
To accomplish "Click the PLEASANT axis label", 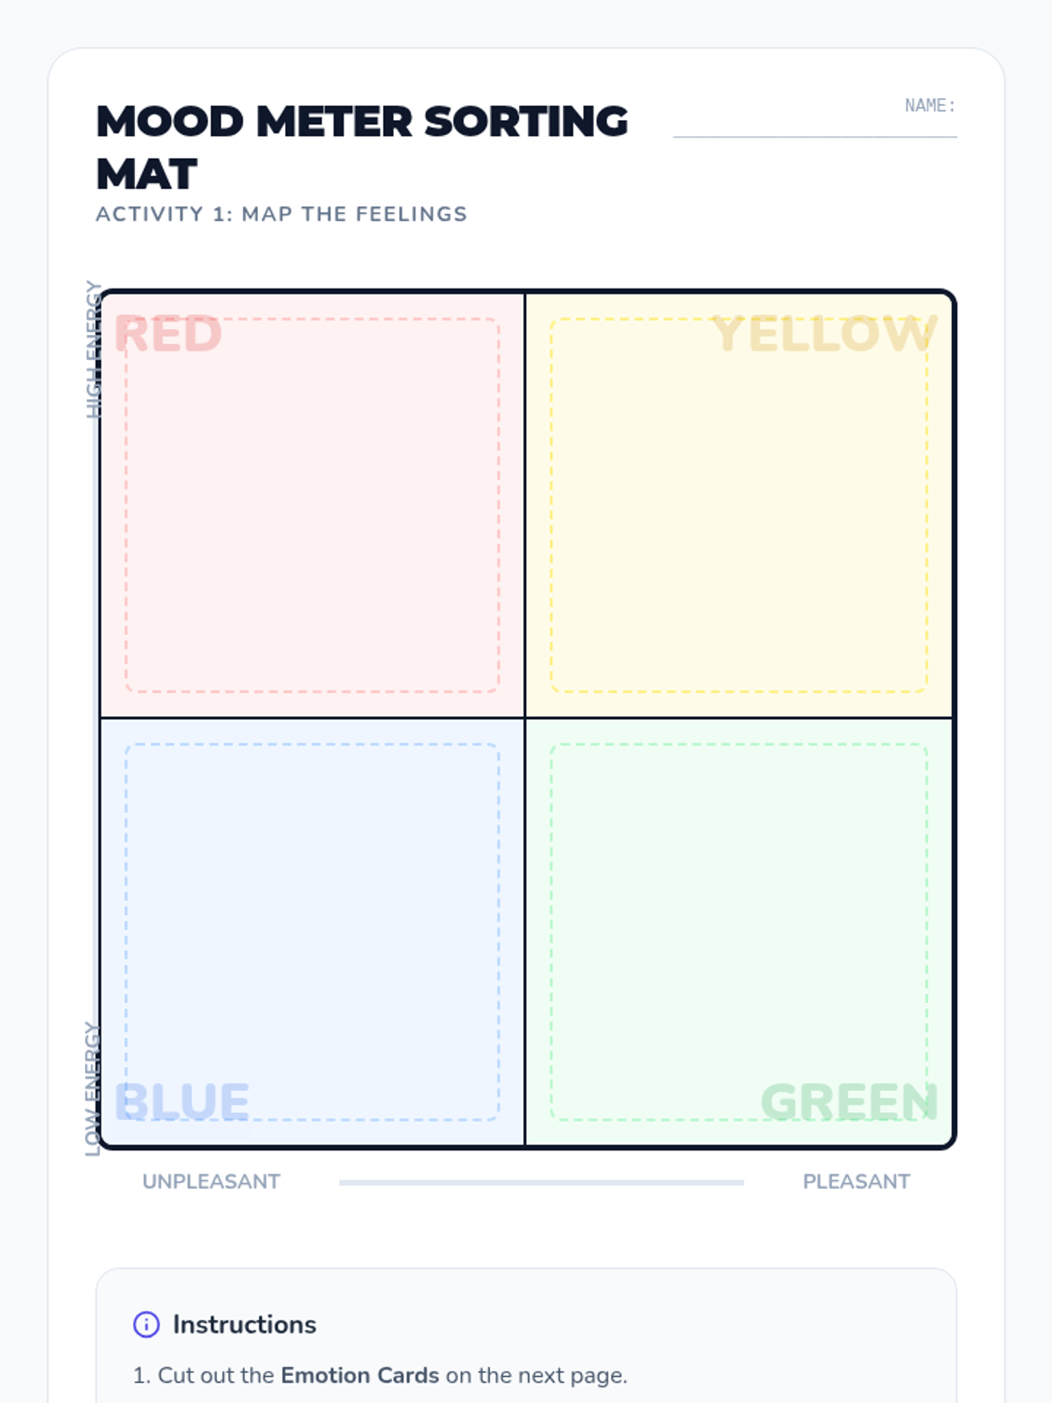I will [x=857, y=1182].
